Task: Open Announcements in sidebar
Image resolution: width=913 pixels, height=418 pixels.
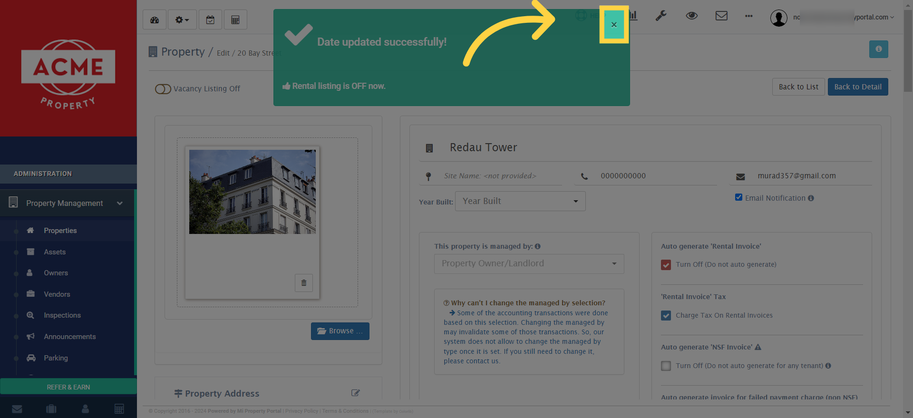Action: (x=69, y=337)
